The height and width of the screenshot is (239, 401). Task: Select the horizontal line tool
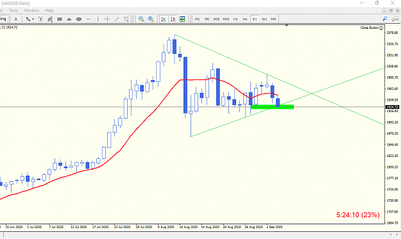[x=89, y=19]
